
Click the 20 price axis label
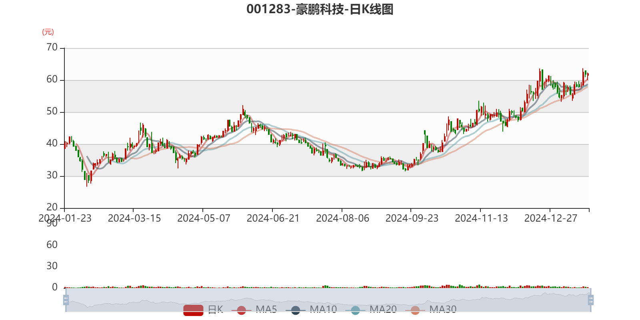[x=52, y=207]
